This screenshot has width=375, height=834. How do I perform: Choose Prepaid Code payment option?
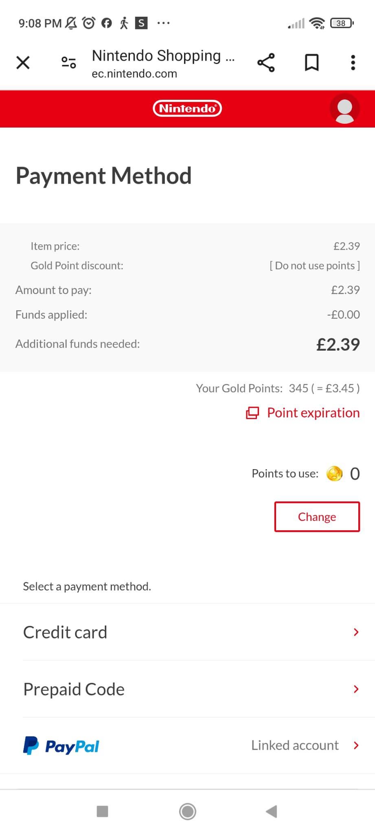(74, 689)
